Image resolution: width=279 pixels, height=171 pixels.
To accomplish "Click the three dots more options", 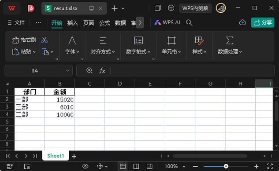I will [38, 22].
